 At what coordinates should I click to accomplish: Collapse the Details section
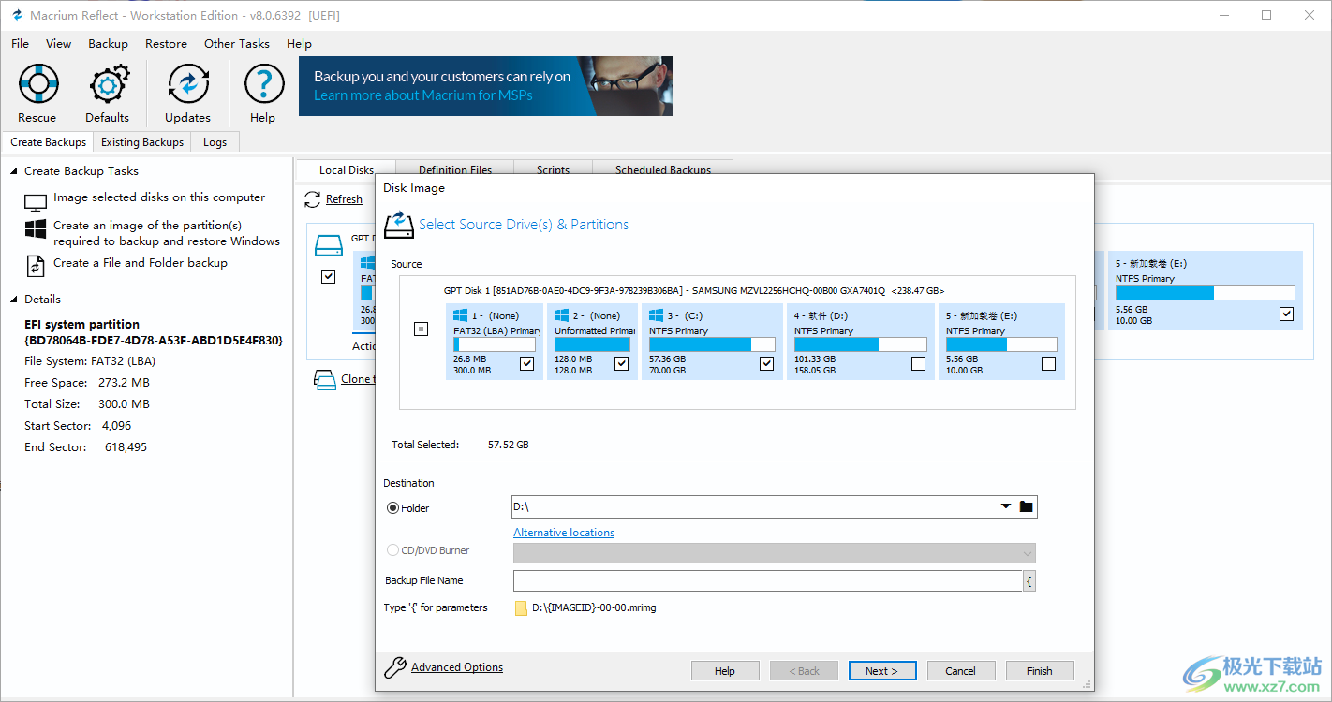click(14, 300)
